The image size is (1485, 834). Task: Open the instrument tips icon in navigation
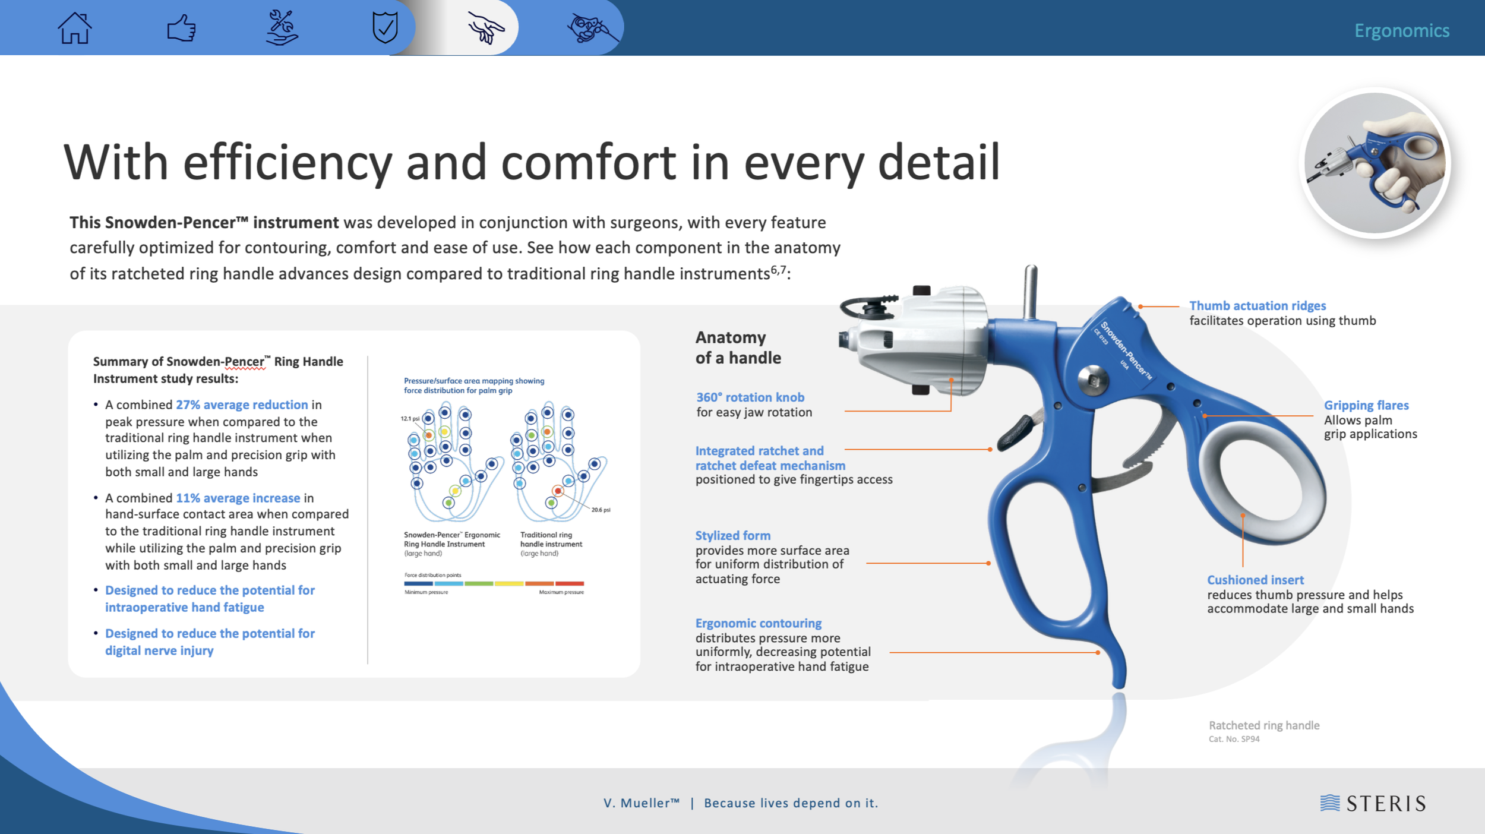592,27
